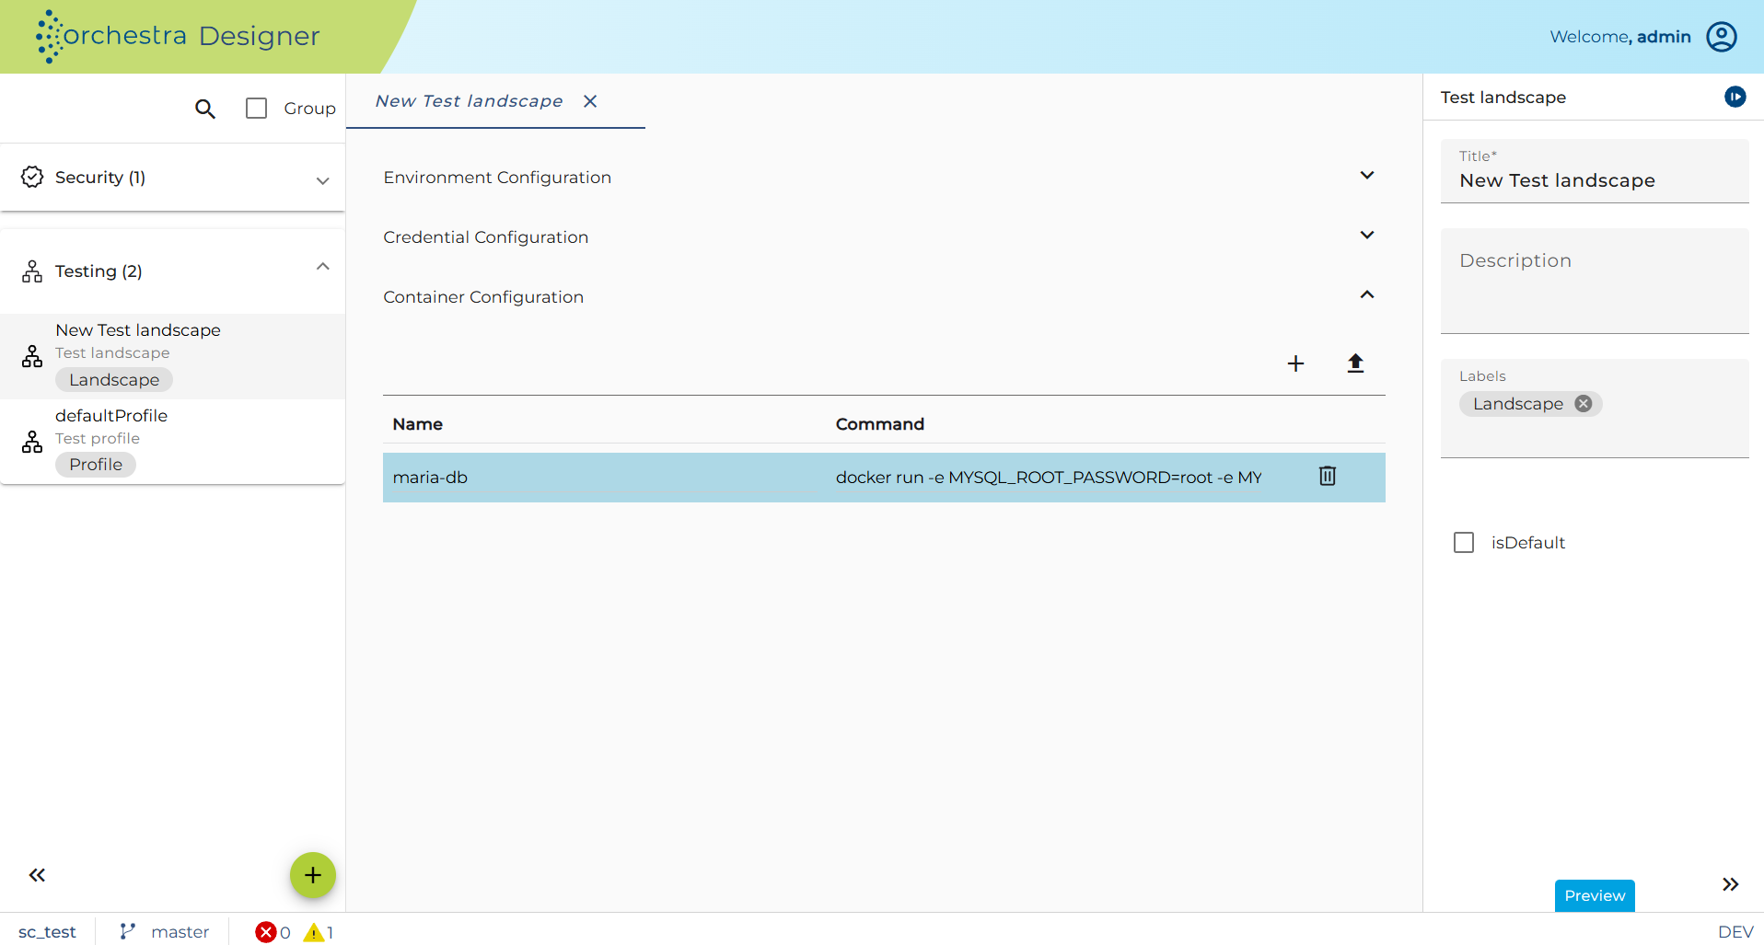1764x945 pixels.
Task: Click the Security badge icon
Action: pos(32,177)
